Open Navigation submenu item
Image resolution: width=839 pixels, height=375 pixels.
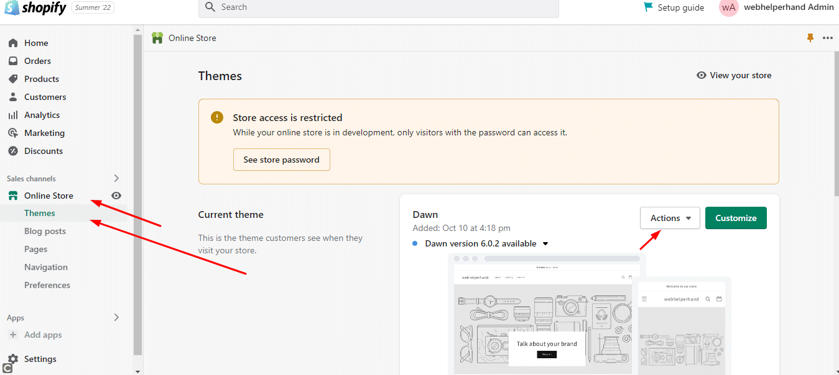click(x=46, y=267)
